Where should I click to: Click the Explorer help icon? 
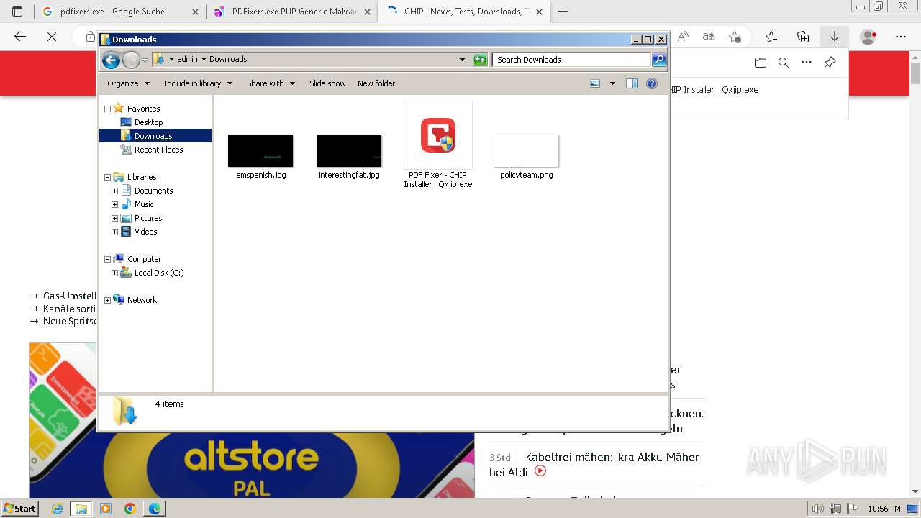point(652,83)
